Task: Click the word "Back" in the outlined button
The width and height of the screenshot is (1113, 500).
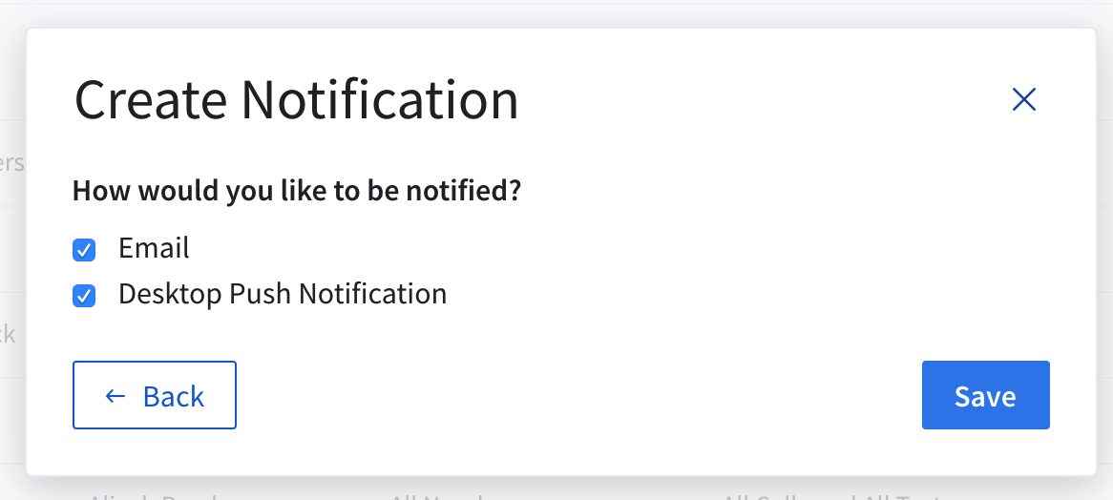Action: [x=174, y=396]
